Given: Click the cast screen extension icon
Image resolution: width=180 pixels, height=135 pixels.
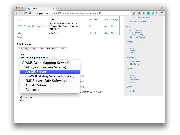Looking at the screenshot, I should (158, 13).
